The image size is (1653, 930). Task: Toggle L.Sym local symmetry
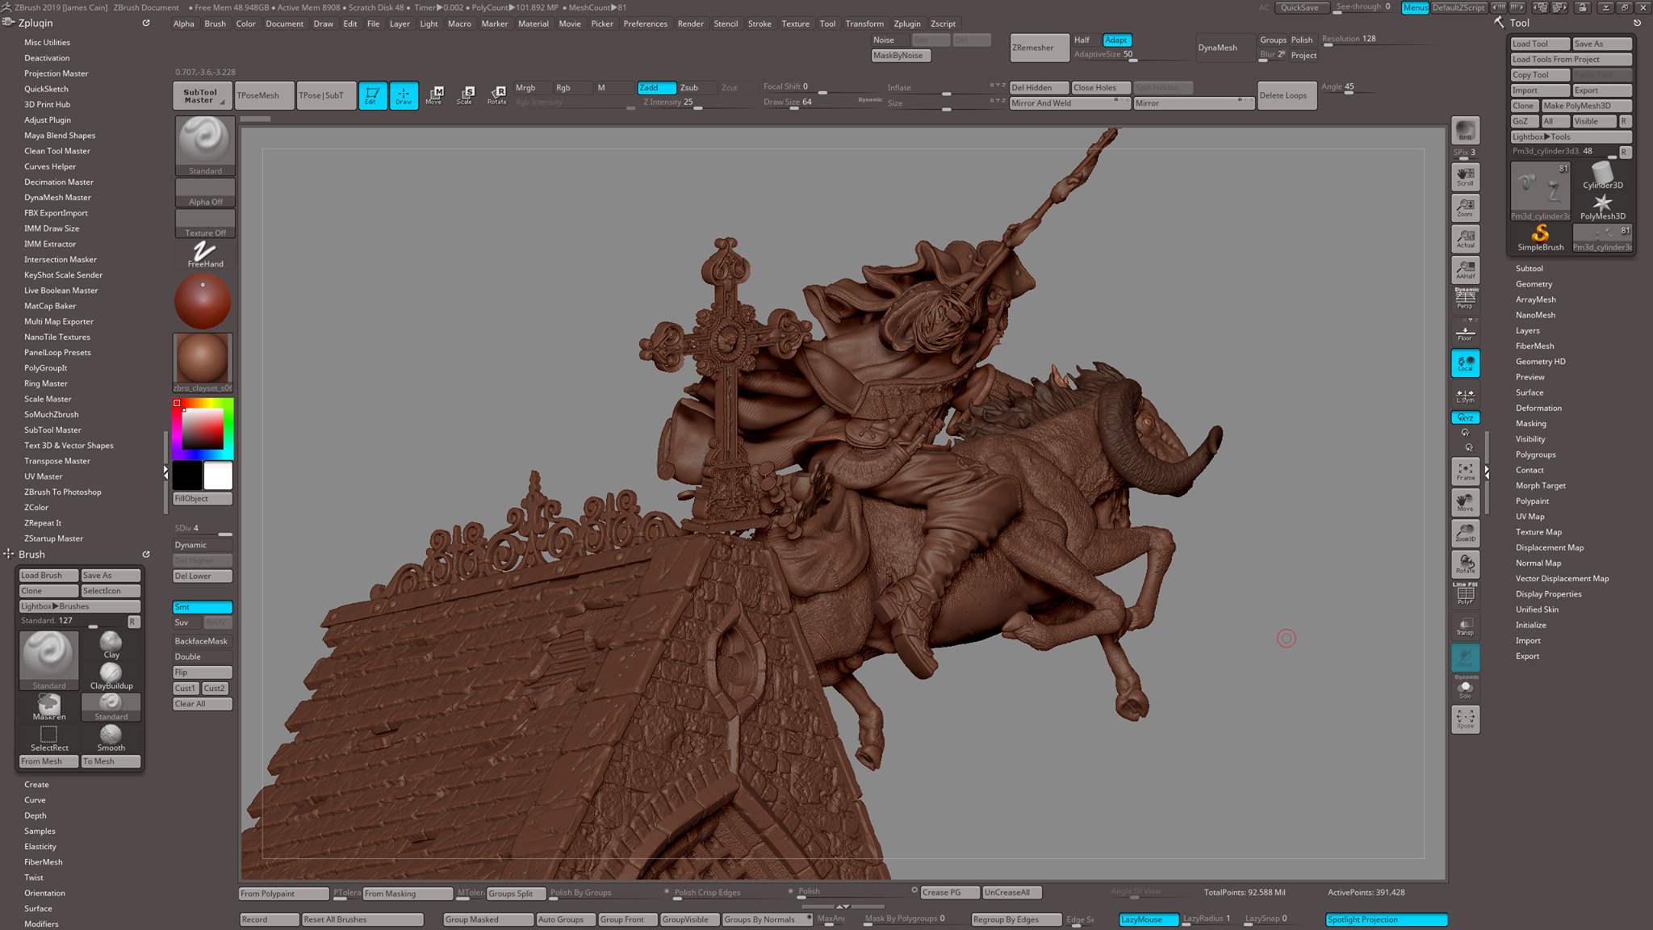pos(1465,396)
